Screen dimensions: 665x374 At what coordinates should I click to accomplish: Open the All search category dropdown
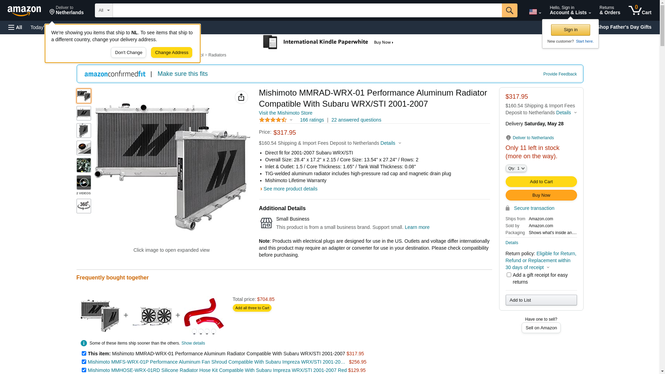point(104,10)
